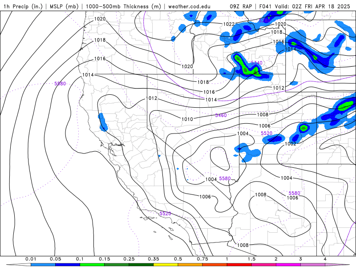356x267 pixels.
Task: Click the dark green 0.25–0.35 legend swatch
Action: 141,265
